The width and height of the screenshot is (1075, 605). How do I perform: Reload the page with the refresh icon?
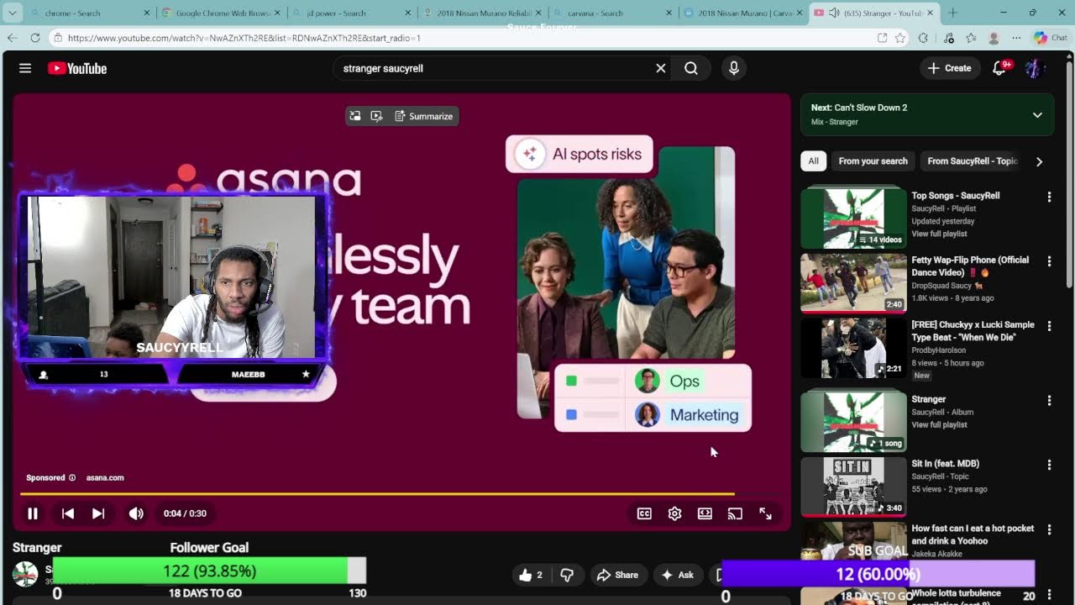tap(35, 38)
